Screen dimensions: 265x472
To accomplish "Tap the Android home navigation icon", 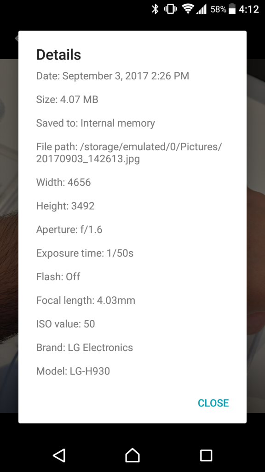I will point(132,455).
